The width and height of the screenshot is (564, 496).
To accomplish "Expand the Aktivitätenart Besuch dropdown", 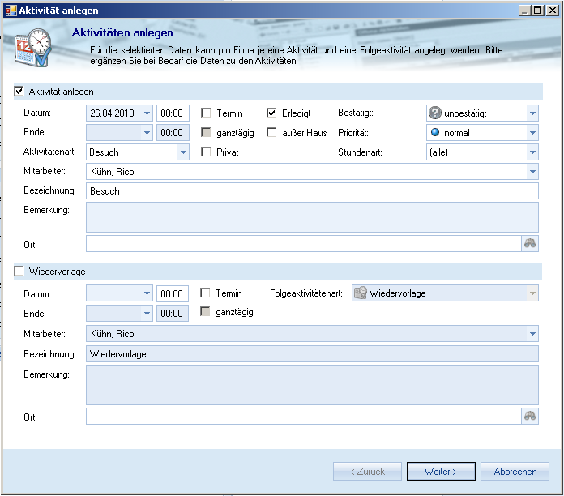I will coord(183,152).
